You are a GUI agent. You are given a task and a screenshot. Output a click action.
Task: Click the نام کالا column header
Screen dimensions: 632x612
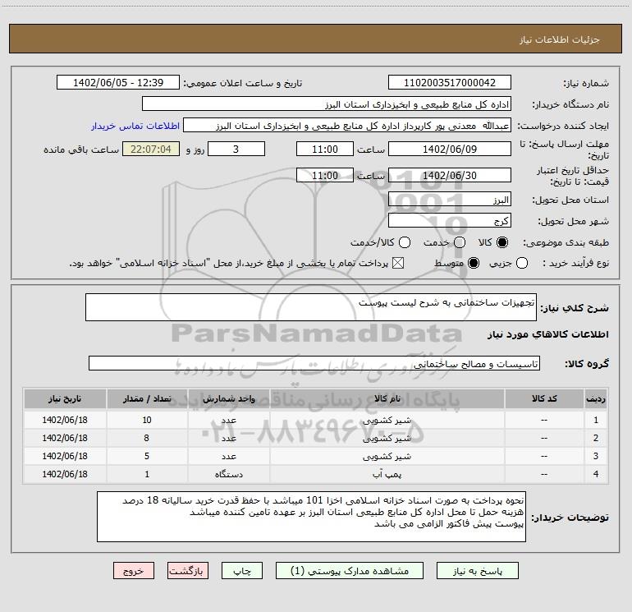[x=387, y=398]
